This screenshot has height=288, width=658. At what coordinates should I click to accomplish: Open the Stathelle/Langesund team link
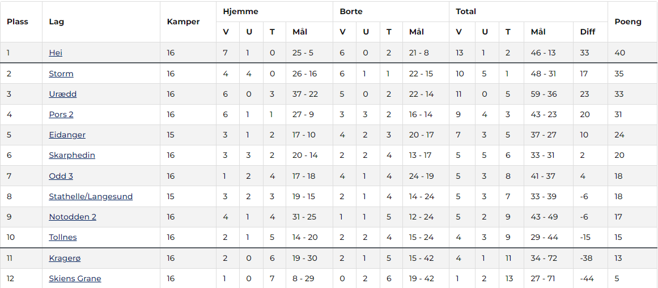tap(91, 196)
